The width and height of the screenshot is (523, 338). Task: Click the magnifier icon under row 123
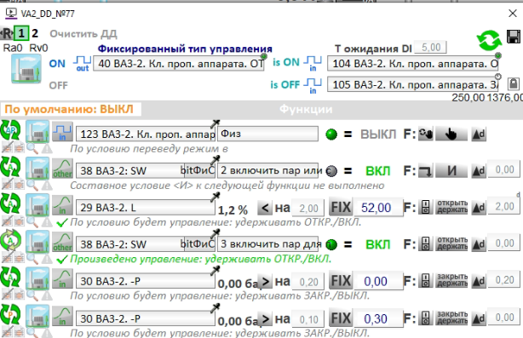click(32, 148)
